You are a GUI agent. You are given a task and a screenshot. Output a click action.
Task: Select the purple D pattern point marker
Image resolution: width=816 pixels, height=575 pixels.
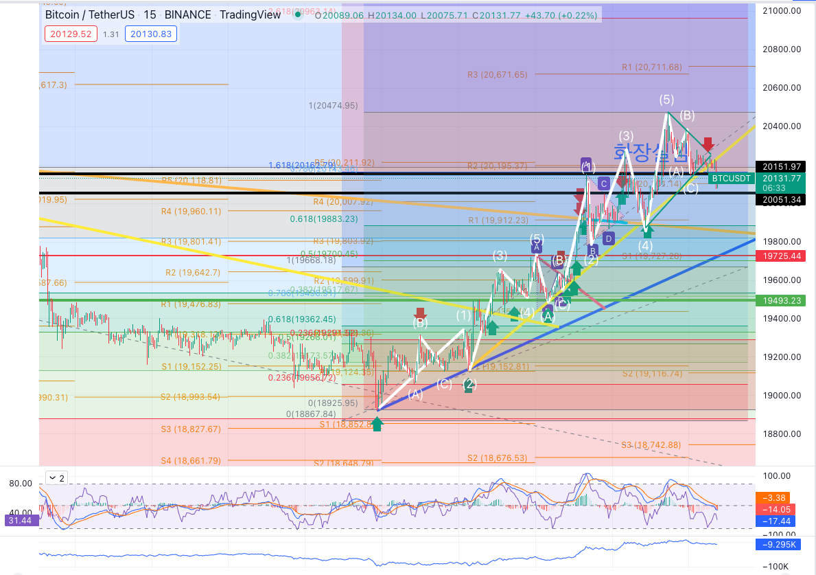coord(608,239)
